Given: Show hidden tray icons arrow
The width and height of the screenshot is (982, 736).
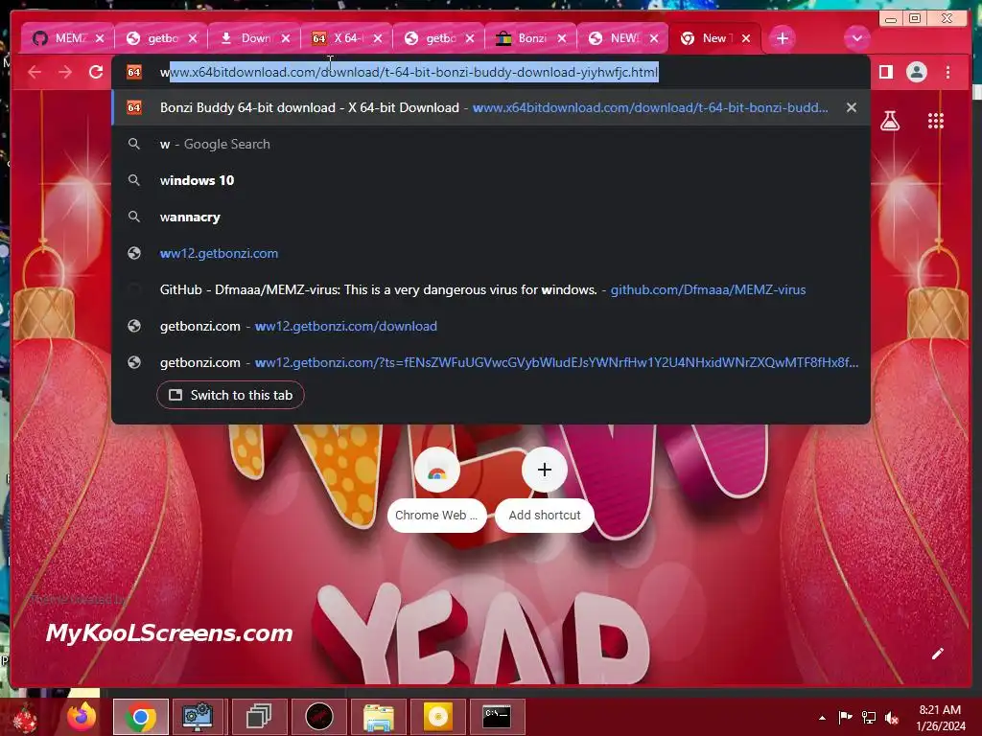Looking at the screenshot, I should click(822, 718).
